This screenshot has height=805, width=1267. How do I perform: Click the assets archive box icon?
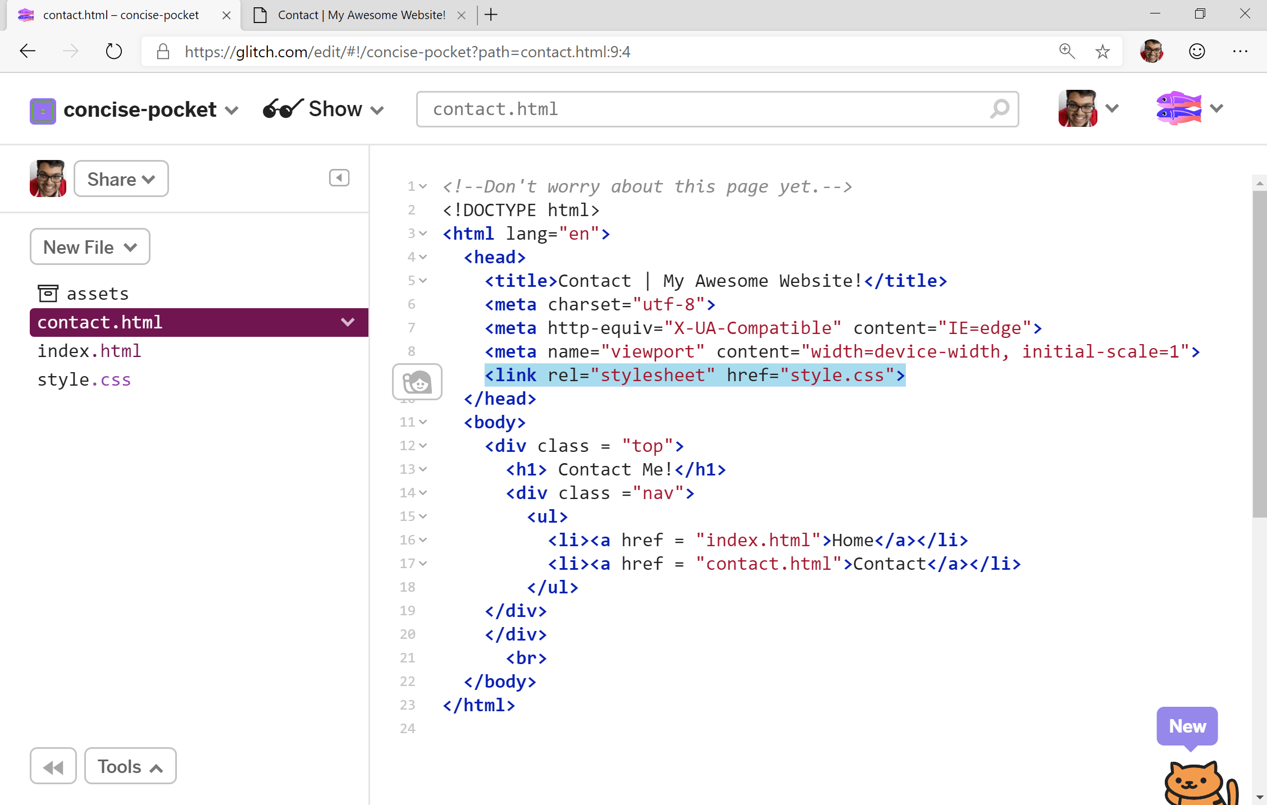click(48, 293)
